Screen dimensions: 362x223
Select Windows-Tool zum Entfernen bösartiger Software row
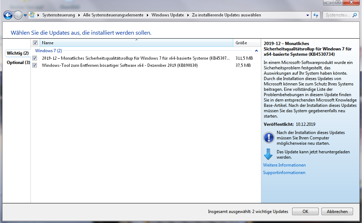pyautogui.click(x=120, y=65)
